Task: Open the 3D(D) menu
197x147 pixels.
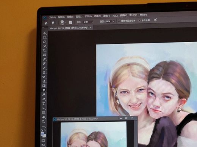Action: pos(115,15)
